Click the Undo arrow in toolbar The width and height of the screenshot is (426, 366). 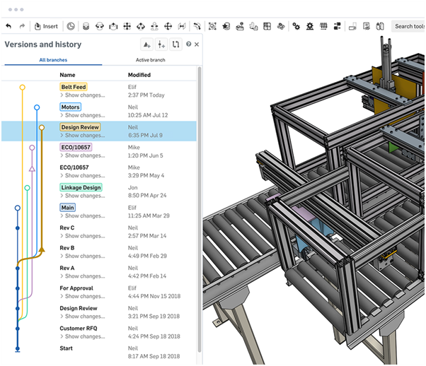click(x=8, y=26)
